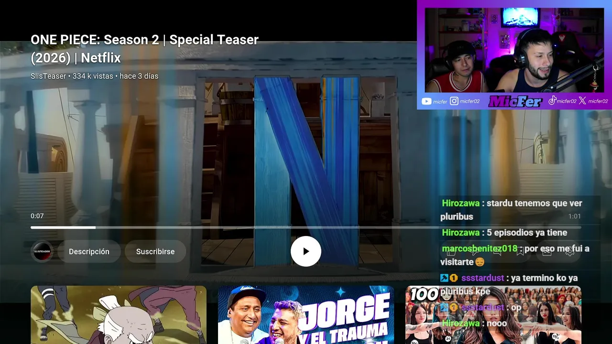Click the streamer webcam feed

click(x=514, y=50)
